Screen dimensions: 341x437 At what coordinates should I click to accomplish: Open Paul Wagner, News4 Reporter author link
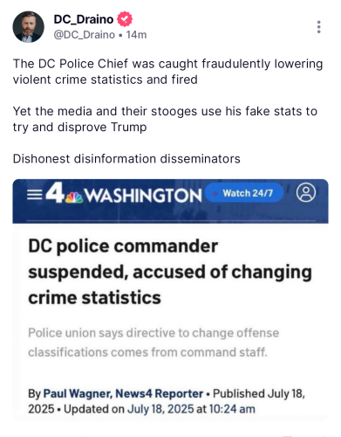[123, 393]
